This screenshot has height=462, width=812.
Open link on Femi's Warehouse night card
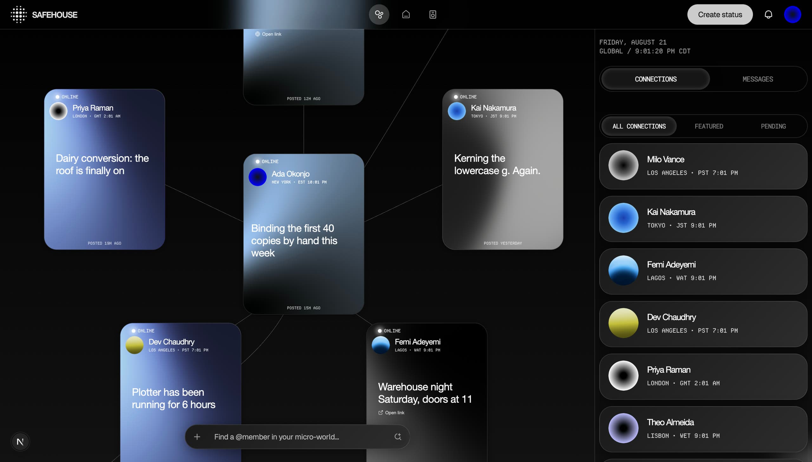pos(391,413)
